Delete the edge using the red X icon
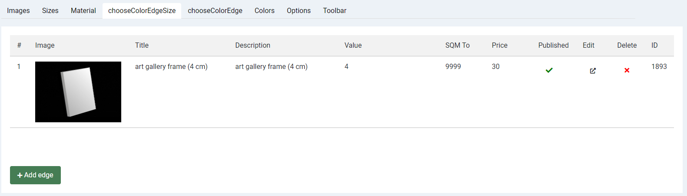The width and height of the screenshot is (687, 196). click(627, 70)
